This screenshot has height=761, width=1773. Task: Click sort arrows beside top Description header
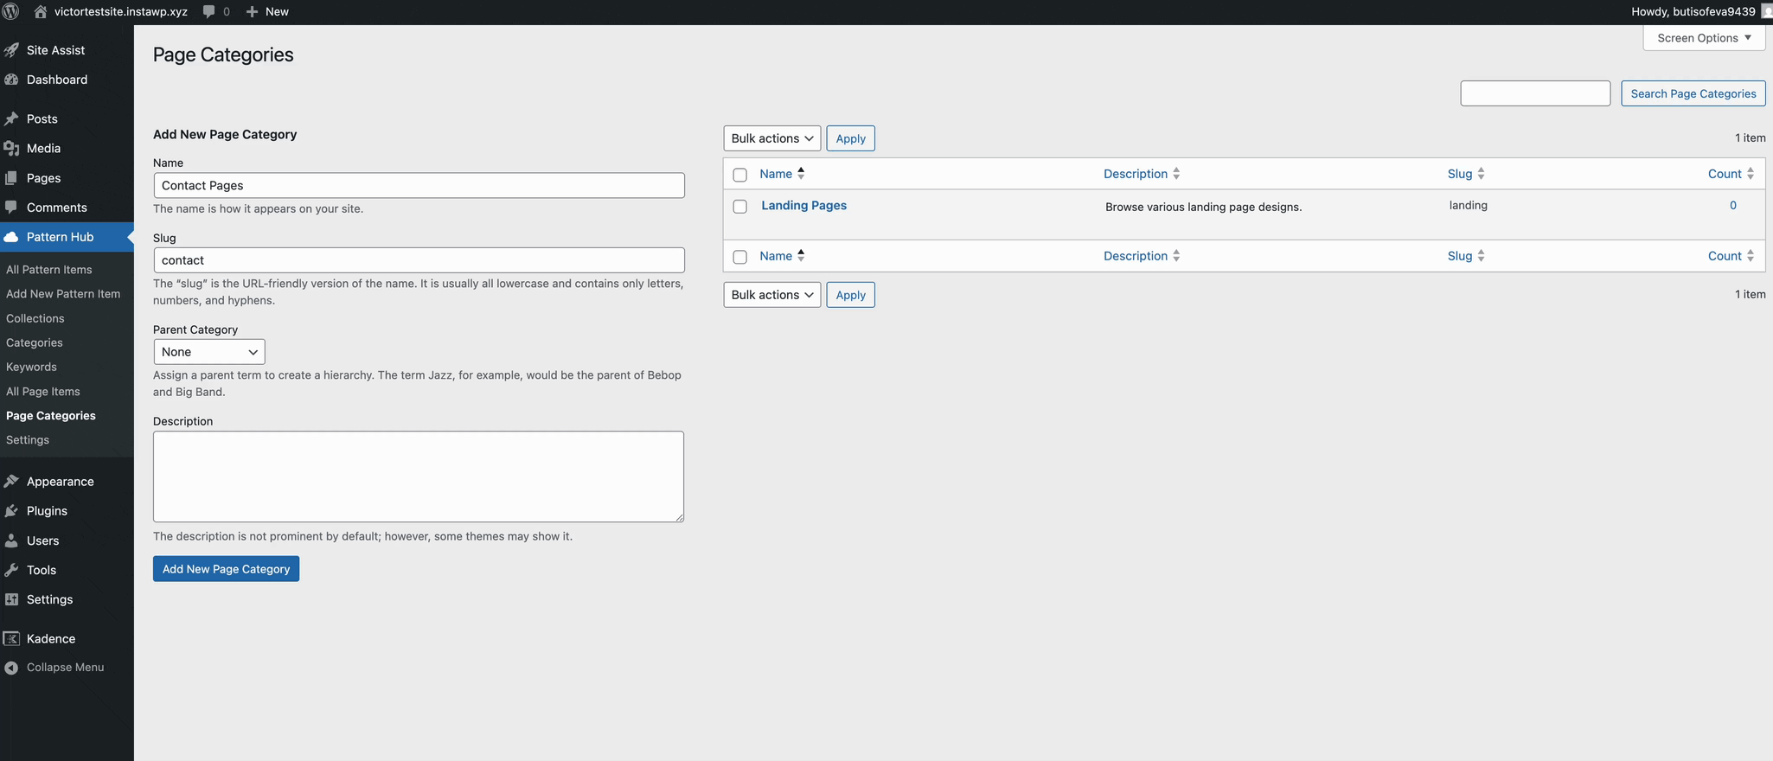click(1176, 174)
